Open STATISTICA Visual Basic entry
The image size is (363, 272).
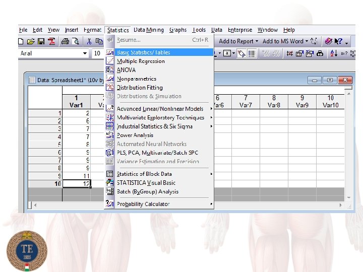(x=159, y=183)
